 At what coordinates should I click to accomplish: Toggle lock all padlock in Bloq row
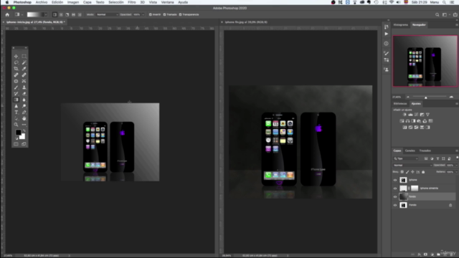pos(423,172)
